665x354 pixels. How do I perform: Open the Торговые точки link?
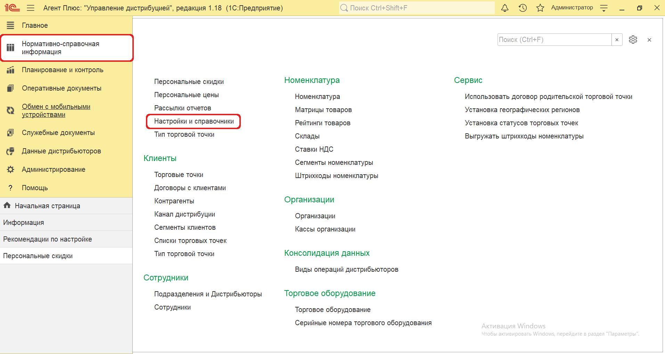[x=179, y=175]
